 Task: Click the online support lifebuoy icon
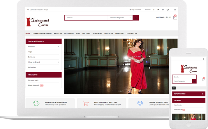pos(140,103)
